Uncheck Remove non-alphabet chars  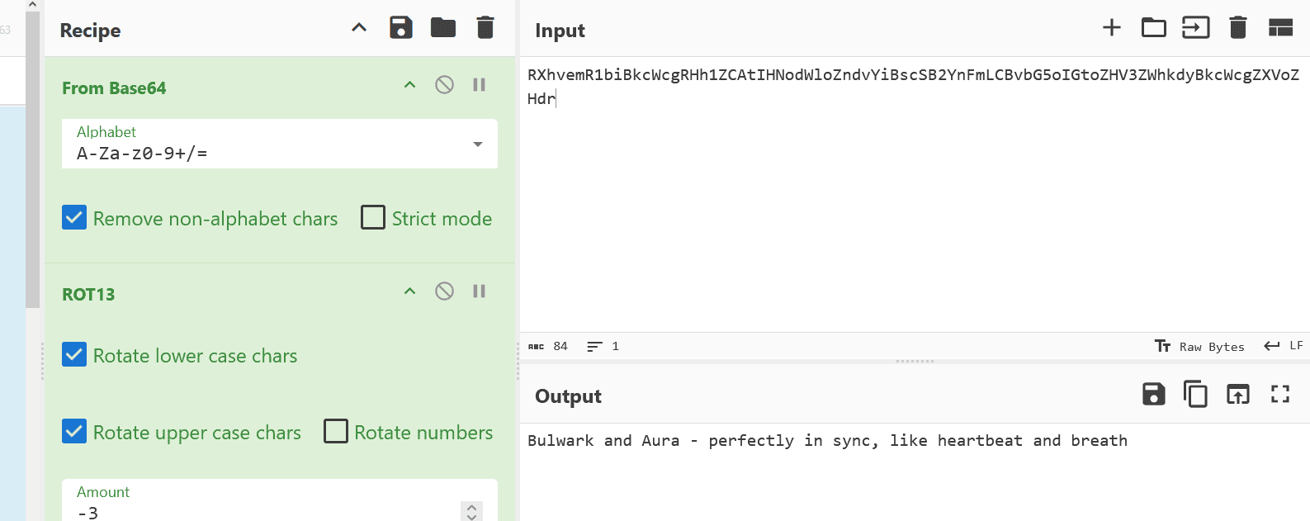[74, 218]
